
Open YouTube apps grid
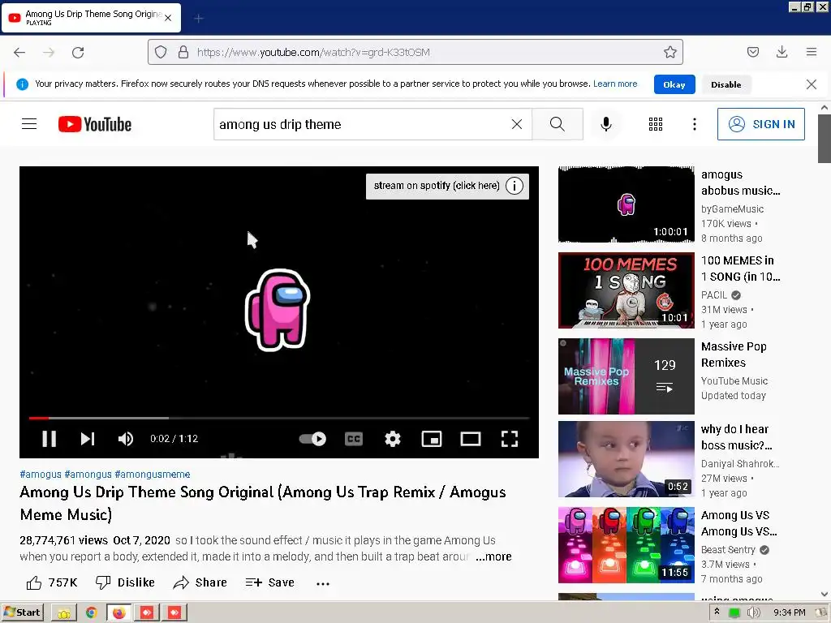(656, 124)
